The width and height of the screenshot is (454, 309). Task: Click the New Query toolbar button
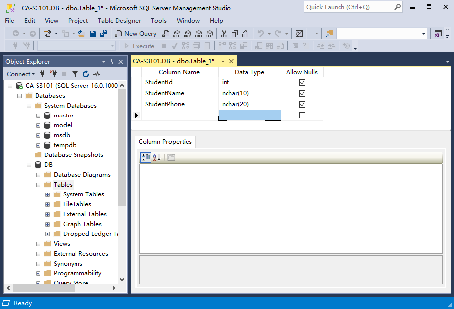136,34
